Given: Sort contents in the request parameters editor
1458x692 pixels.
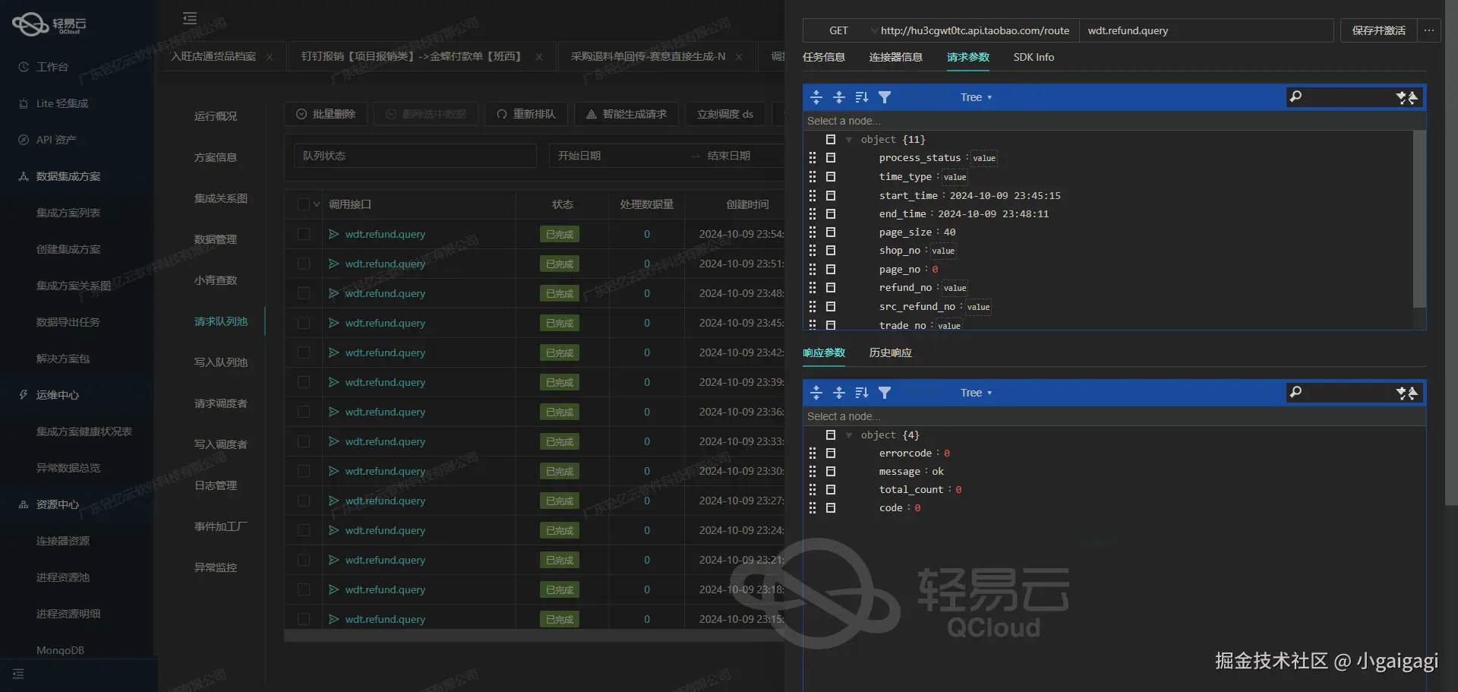Looking at the screenshot, I should 862,97.
